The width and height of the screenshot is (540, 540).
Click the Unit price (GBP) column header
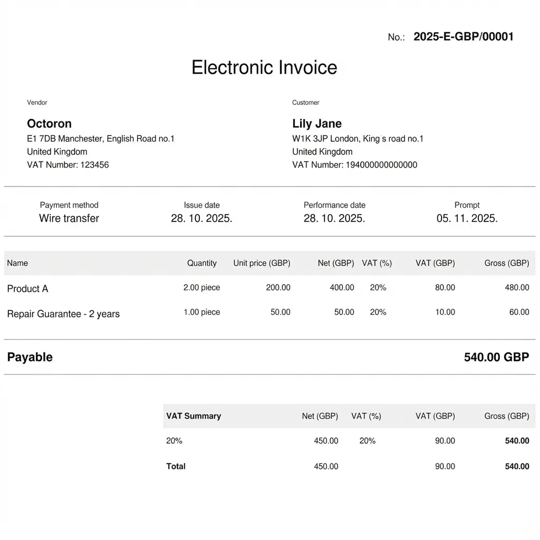(x=262, y=263)
